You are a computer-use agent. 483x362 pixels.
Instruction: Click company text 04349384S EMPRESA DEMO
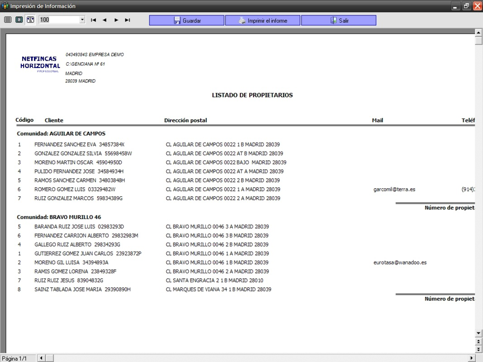95,54
